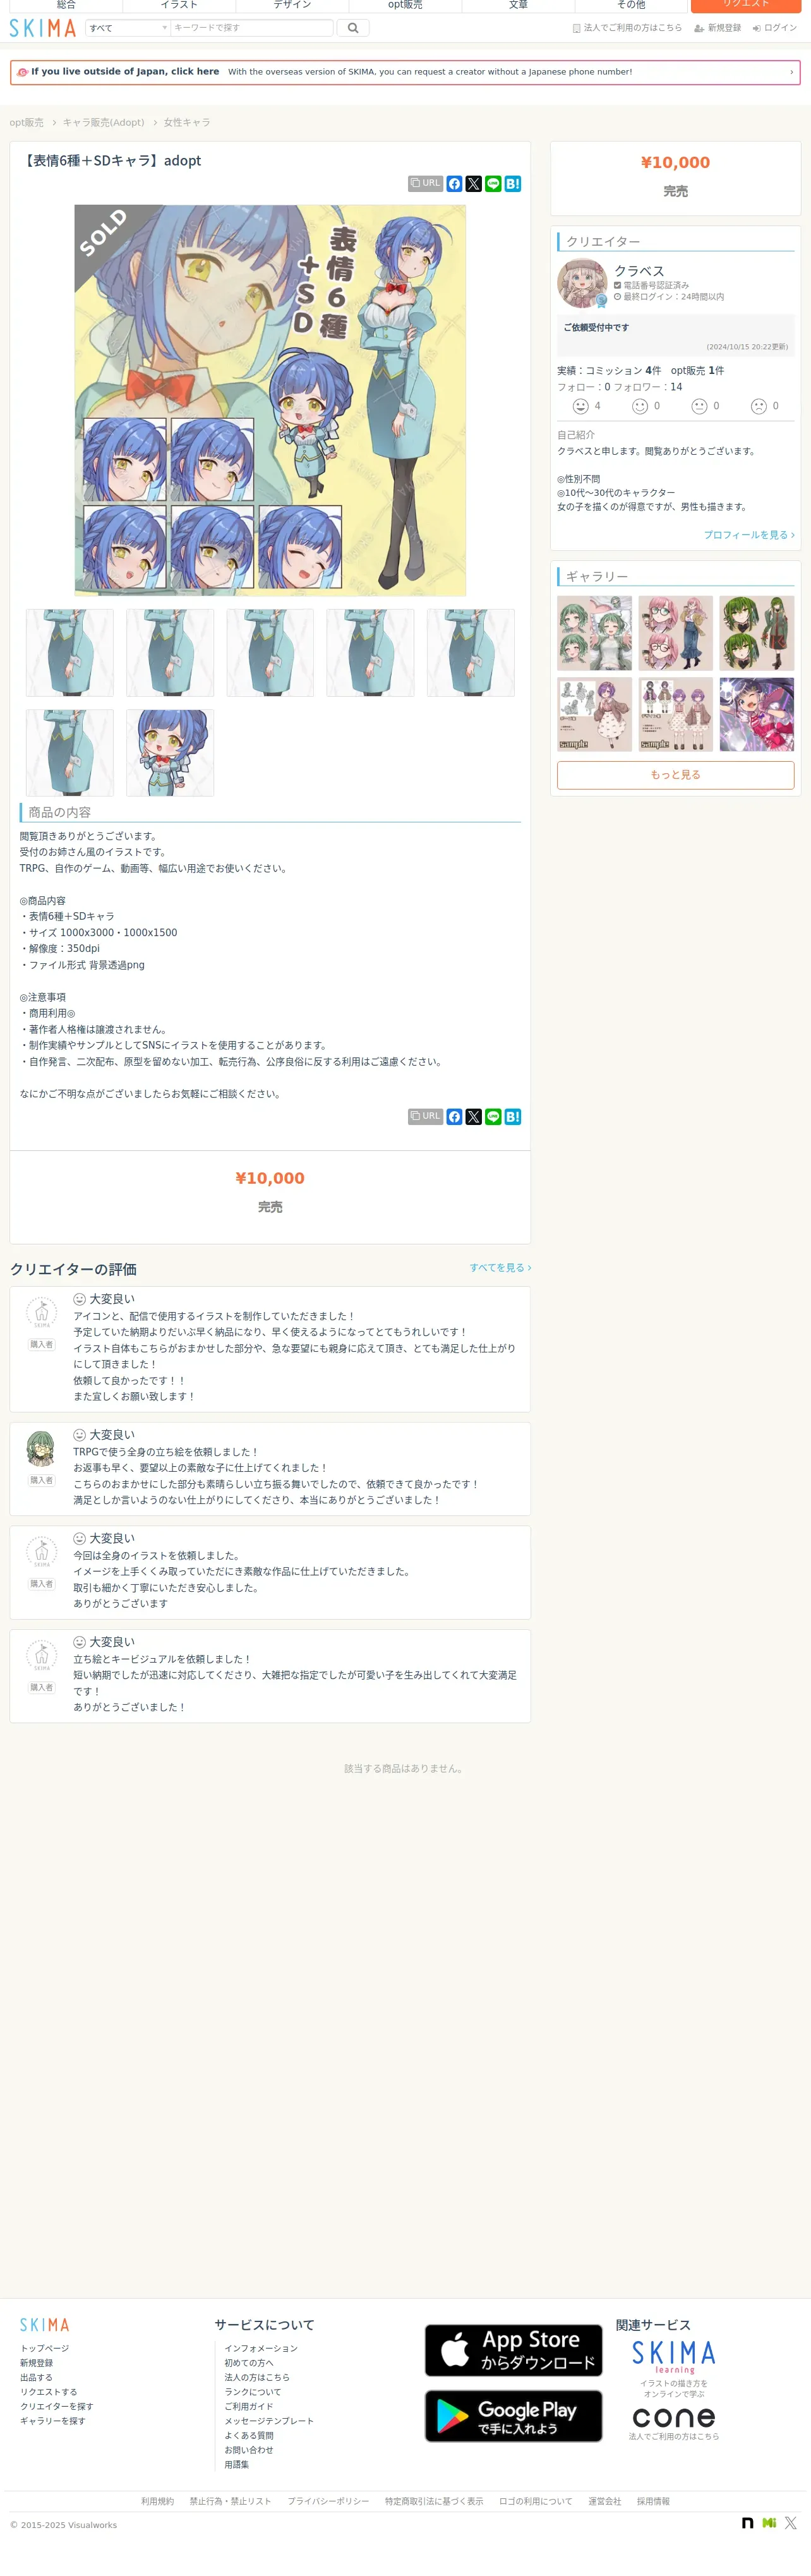This screenshot has width=811, height=2576.
Task: Click the search magnifier button
Action: tap(353, 28)
